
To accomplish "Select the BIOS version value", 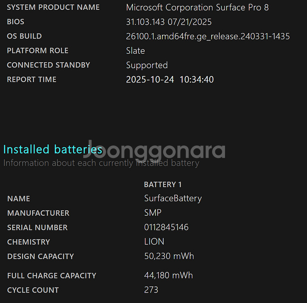I will pos(169,22).
